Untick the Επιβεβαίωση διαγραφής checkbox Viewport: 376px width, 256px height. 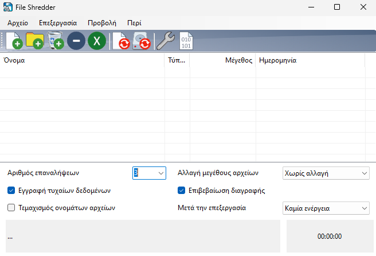(x=182, y=191)
